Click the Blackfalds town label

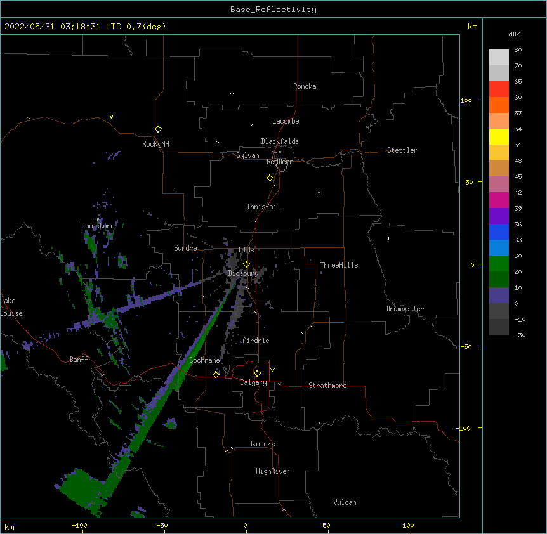point(280,141)
